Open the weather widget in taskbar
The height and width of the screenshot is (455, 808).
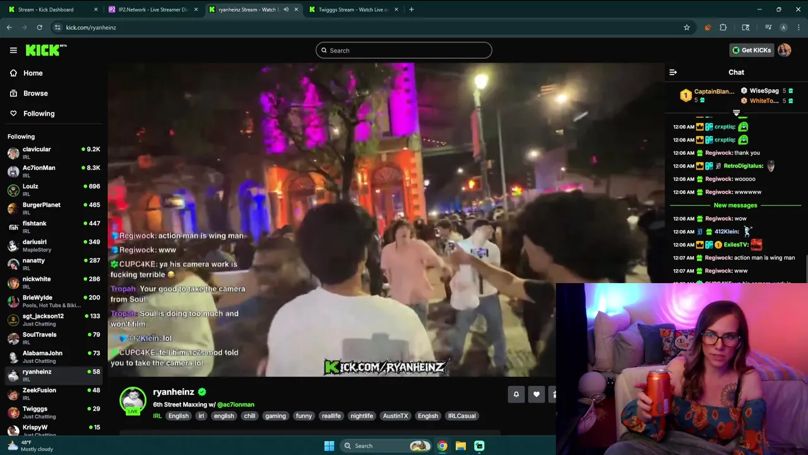[x=32, y=446]
